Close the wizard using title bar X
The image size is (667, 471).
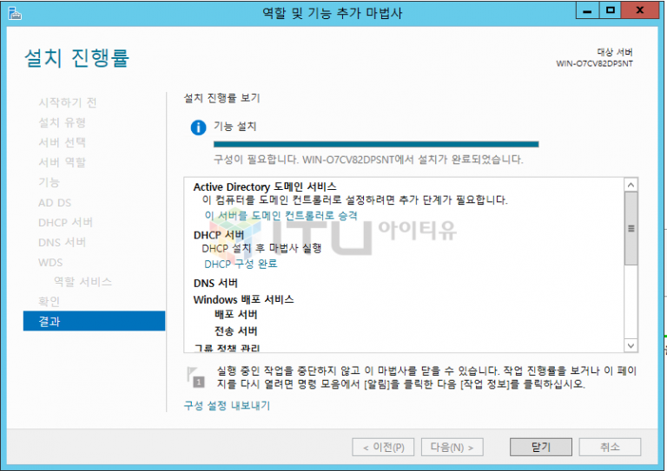tap(644, 11)
